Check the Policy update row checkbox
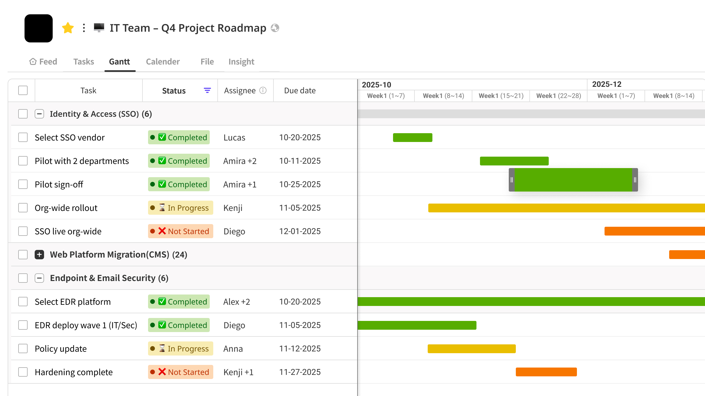 [x=23, y=348]
